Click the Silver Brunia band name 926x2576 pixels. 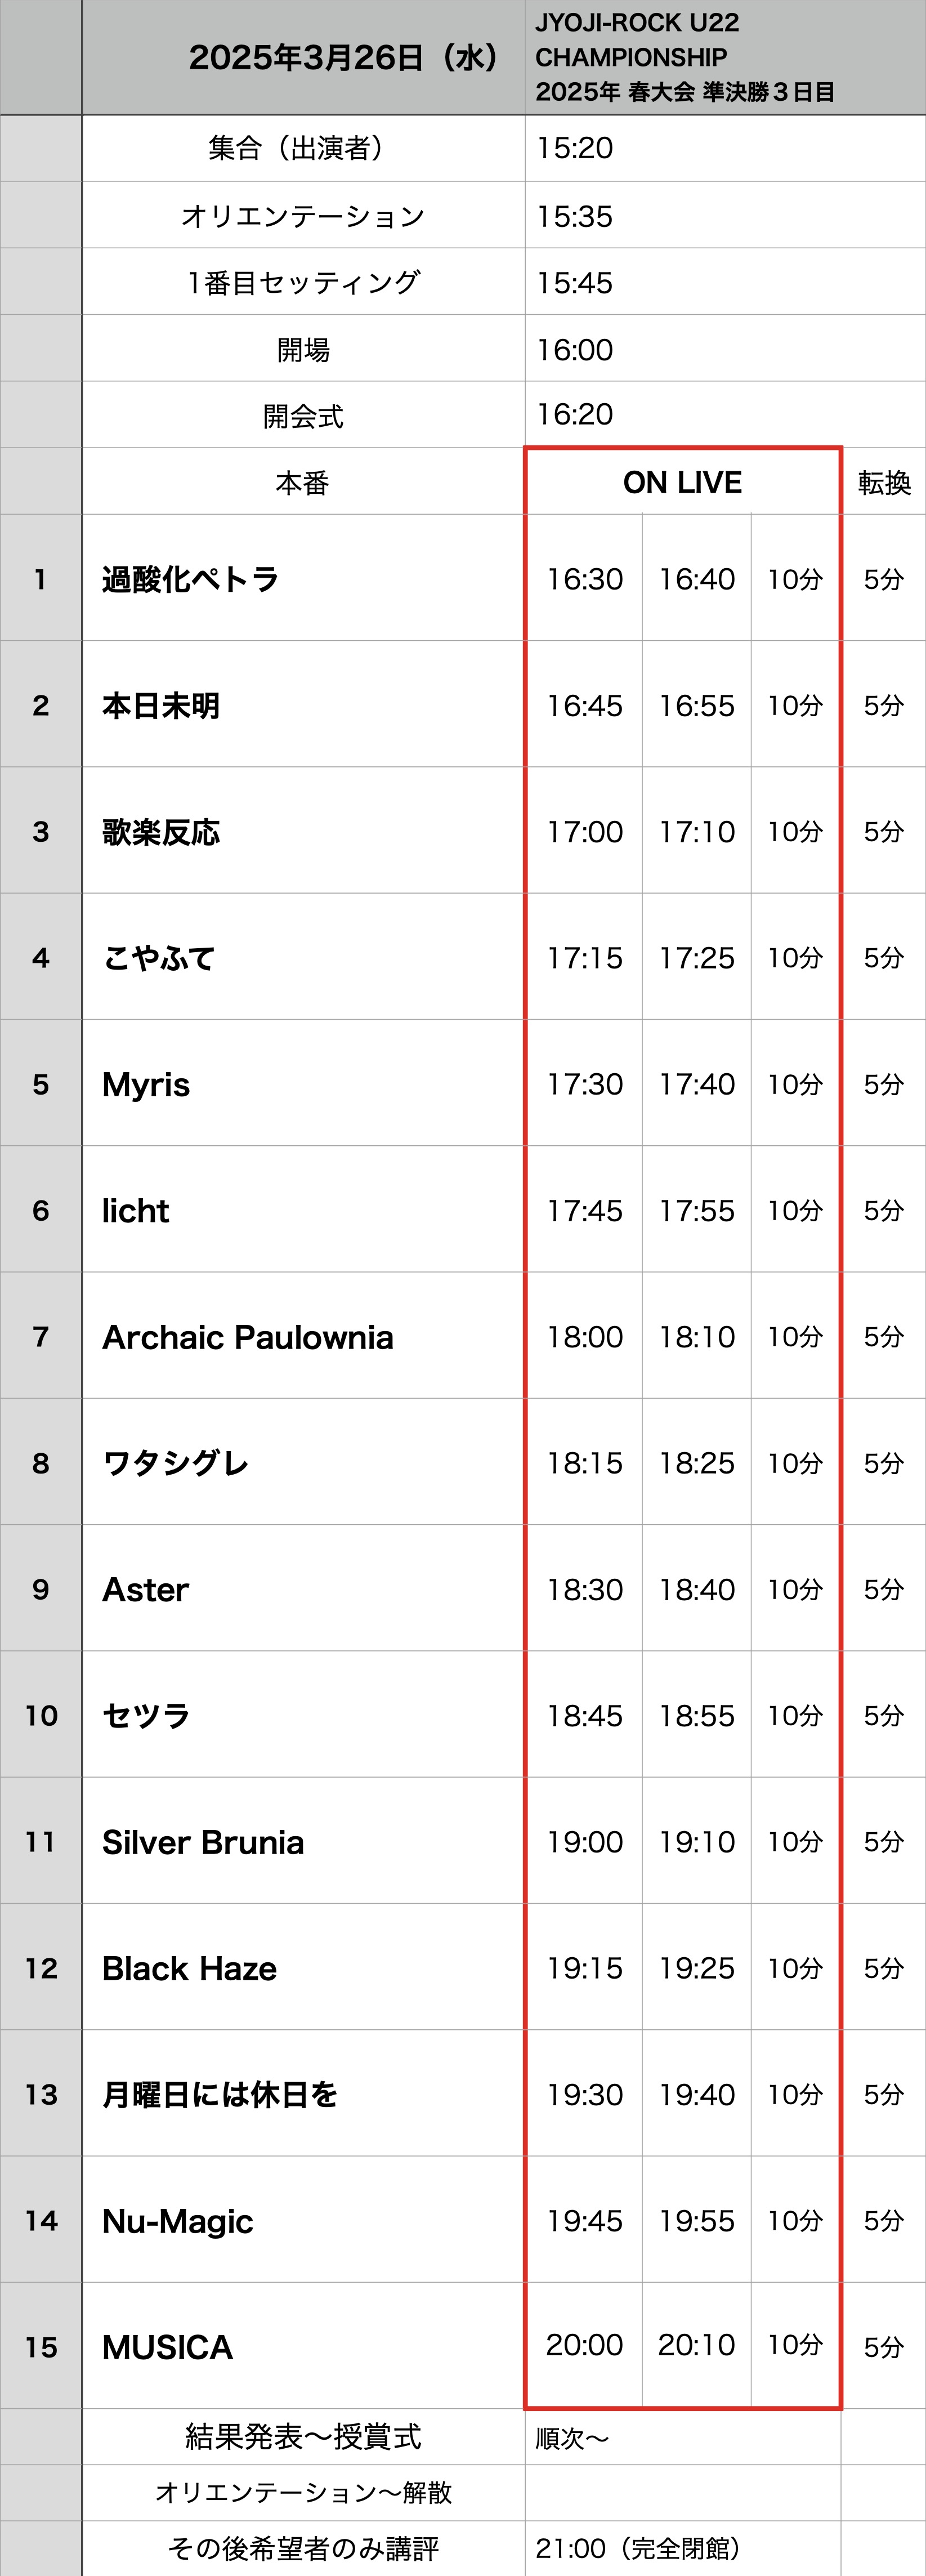coord(203,1842)
